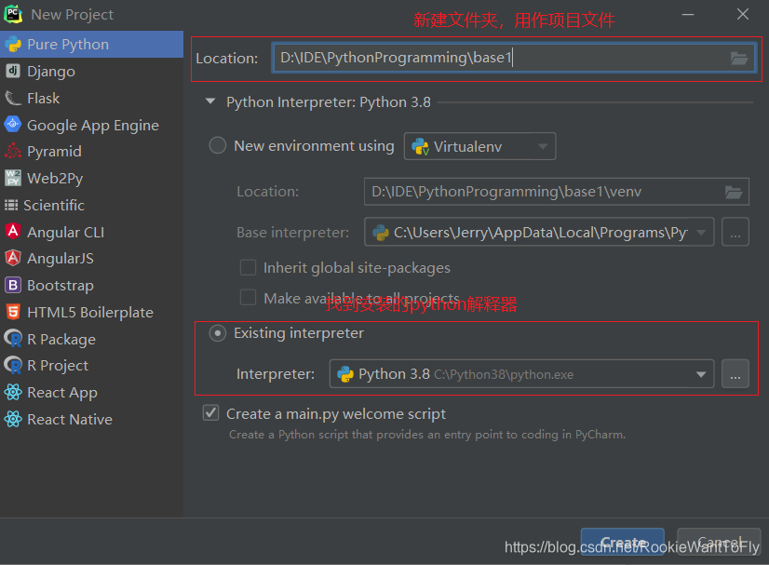Click the ellipsis button beside Base interpreter
Viewport: 769px width, 565px height.
pyautogui.click(x=735, y=232)
